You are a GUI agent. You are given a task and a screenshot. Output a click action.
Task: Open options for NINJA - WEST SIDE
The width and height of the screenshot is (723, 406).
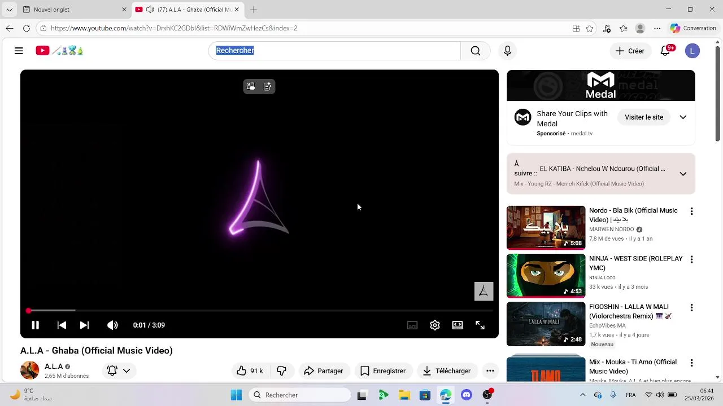[691, 259]
